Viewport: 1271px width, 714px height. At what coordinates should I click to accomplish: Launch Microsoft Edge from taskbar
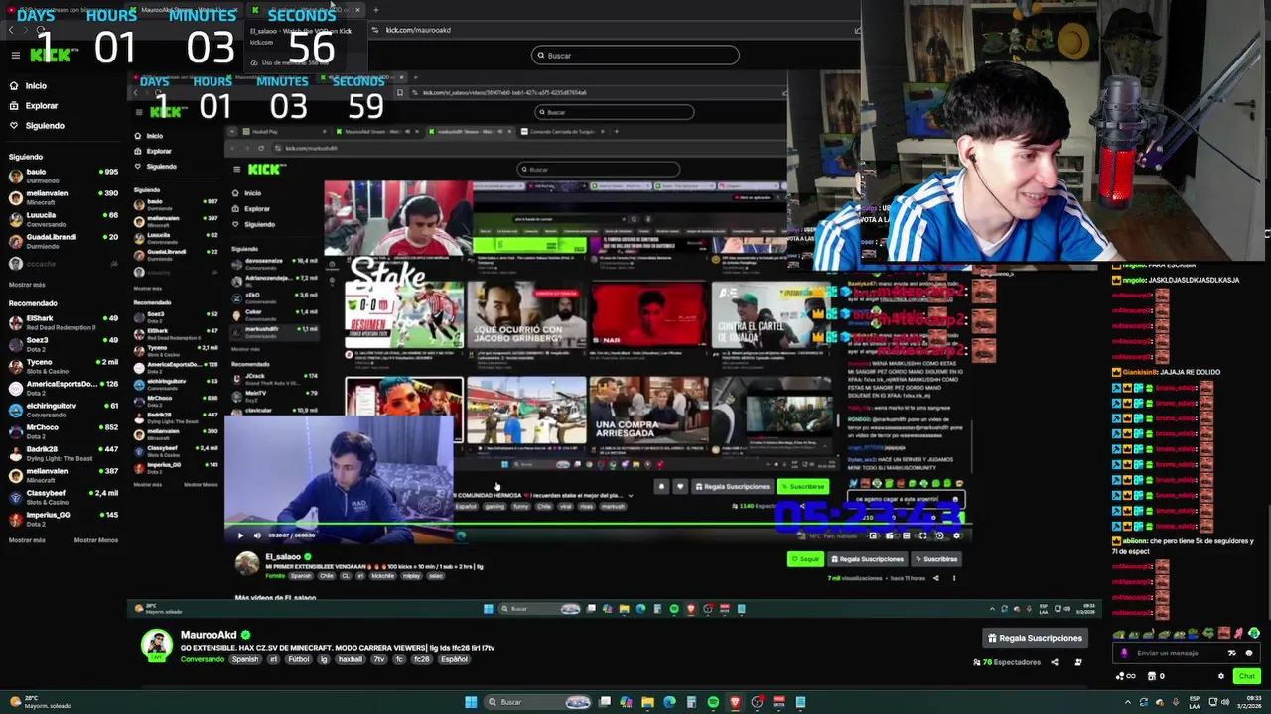(669, 702)
